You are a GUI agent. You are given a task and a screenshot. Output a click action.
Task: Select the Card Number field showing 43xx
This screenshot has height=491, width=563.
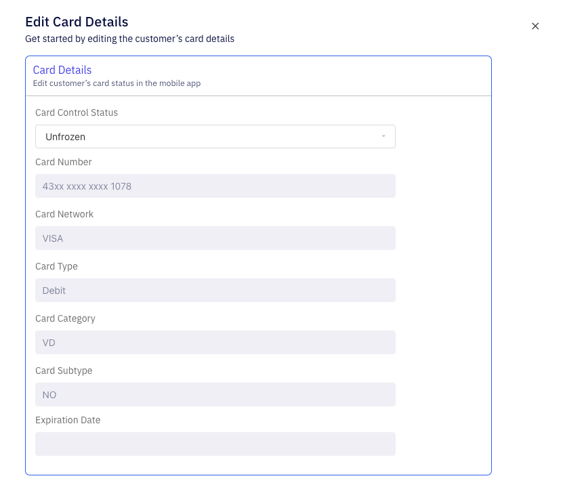215,186
